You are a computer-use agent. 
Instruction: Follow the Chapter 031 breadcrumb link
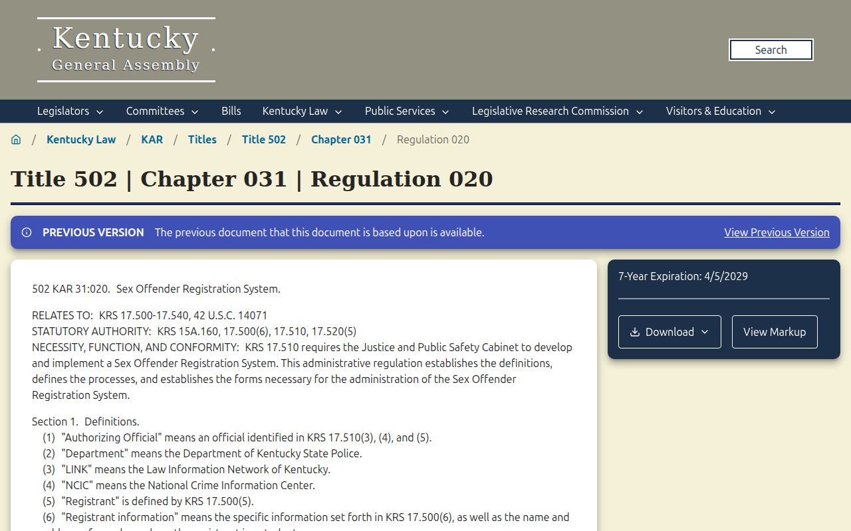[341, 139]
